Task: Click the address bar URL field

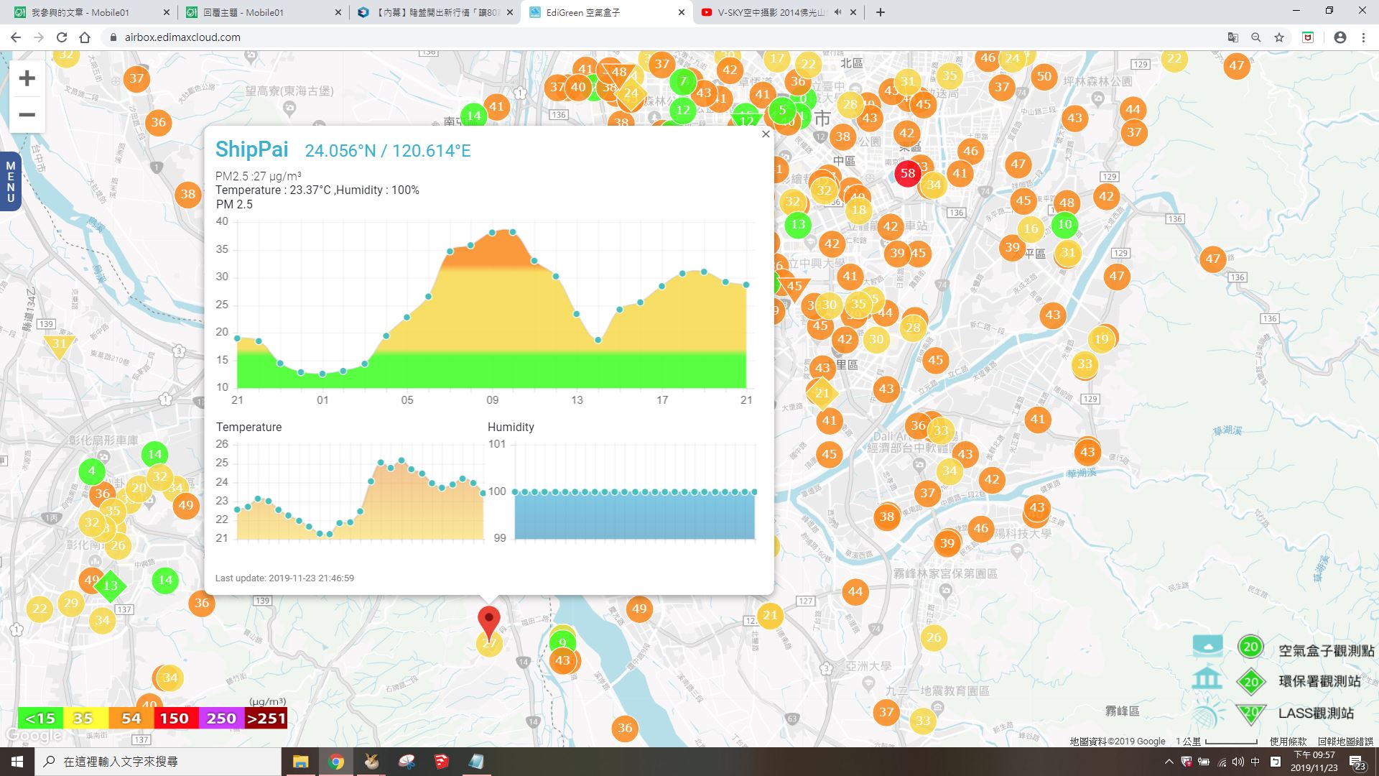Action: click(661, 37)
